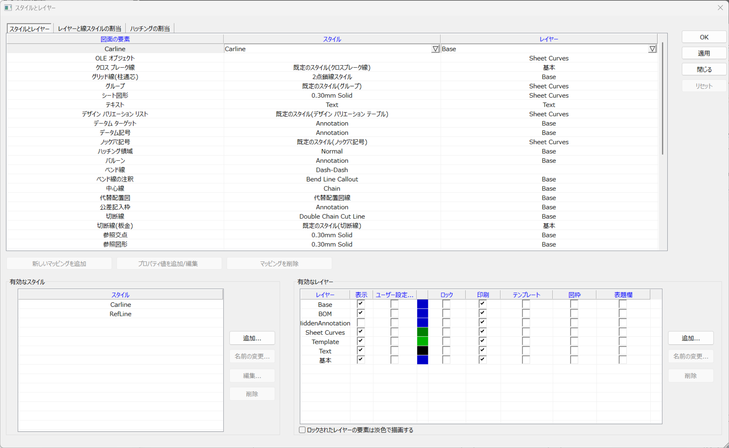Sort by the スタイル column header
Screen dimensions: 729x448
point(332,39)
